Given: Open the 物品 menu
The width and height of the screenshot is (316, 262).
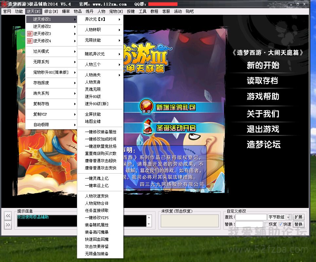Looking at the screenshot, I should [x=78, y=11].
